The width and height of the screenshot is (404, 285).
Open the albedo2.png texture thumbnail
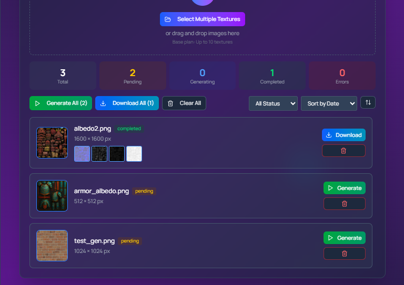(52, 143)
